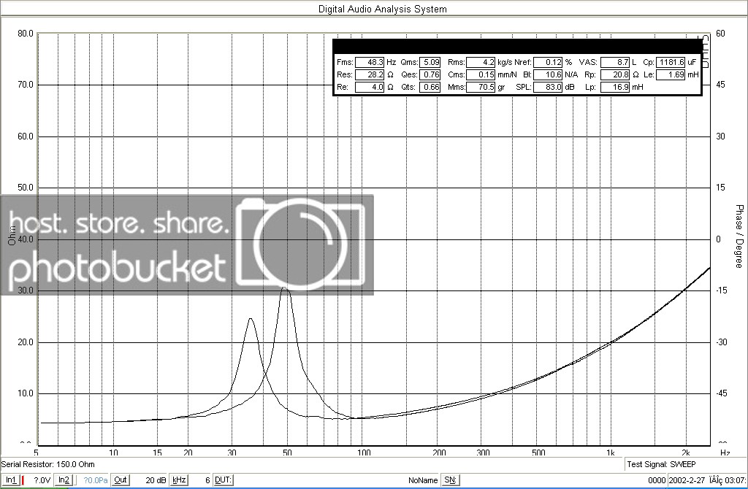Click the 'Phase / Degree' right axis label
Screen dimensions: 748x489
tap(739, 236)
